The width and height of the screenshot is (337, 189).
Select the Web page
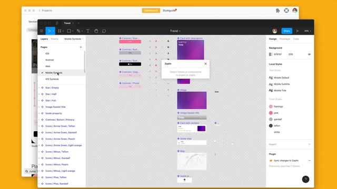coord(48,66)
